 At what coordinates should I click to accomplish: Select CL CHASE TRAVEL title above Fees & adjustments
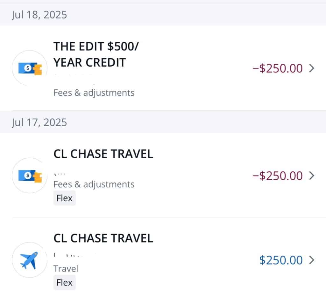(x=103, y=154)
